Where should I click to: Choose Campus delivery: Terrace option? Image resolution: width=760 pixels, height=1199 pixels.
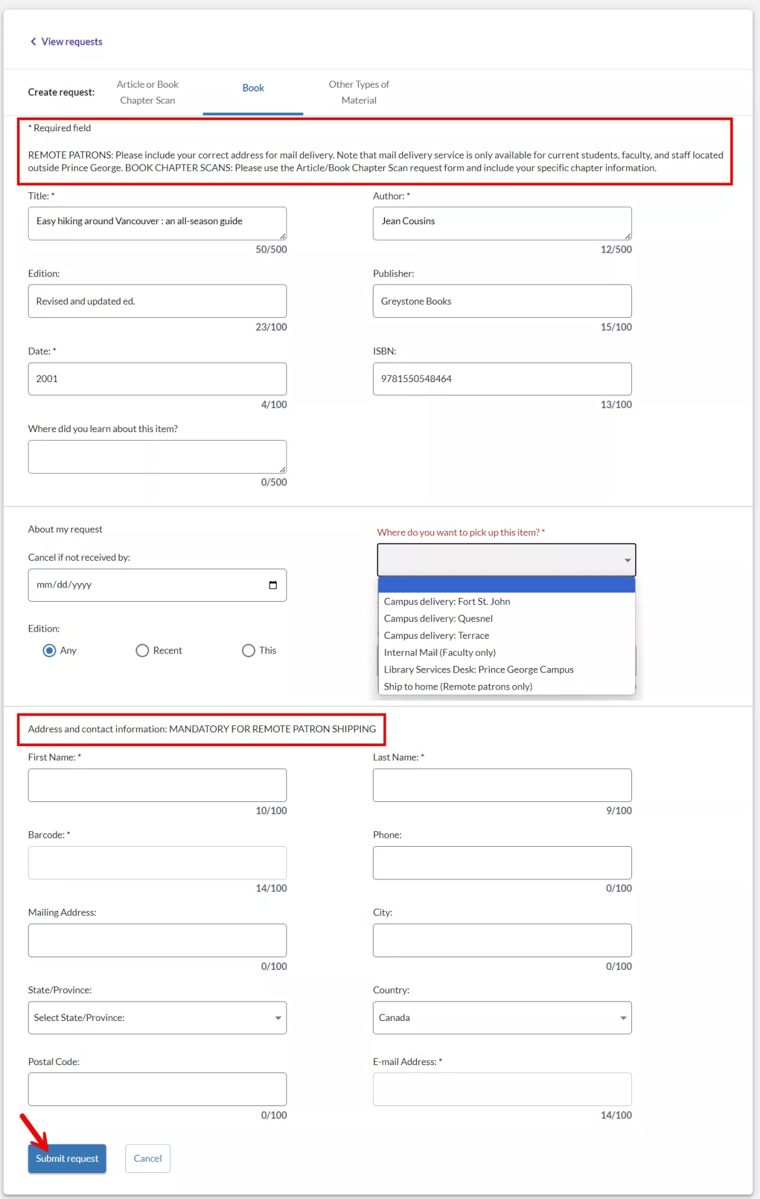(x=507, y=635)
